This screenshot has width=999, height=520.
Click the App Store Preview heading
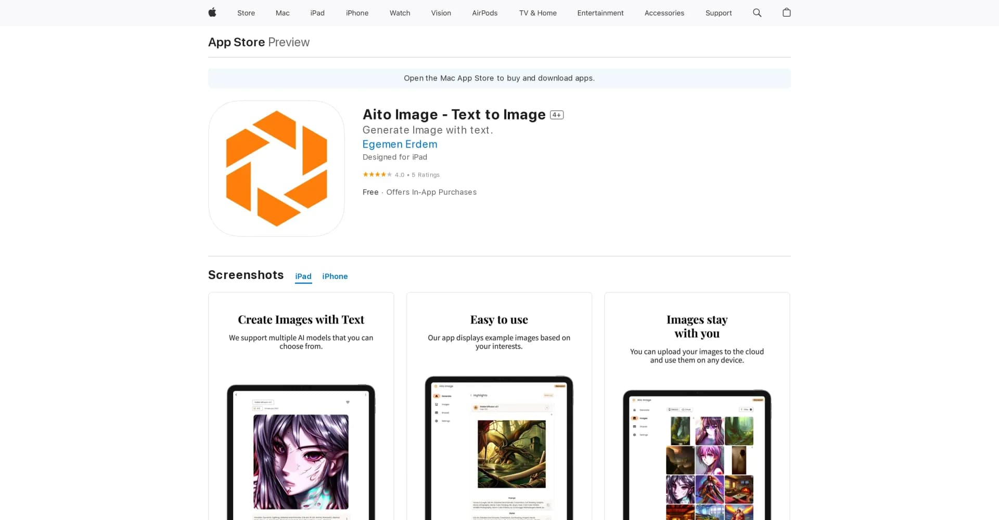coord(259,42)
